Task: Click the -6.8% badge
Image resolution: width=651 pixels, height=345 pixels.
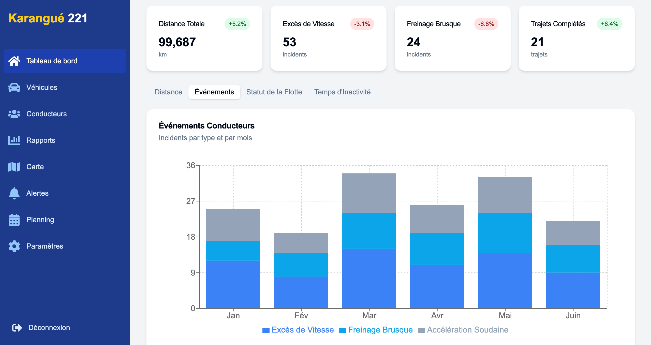Action: point(486,24)
